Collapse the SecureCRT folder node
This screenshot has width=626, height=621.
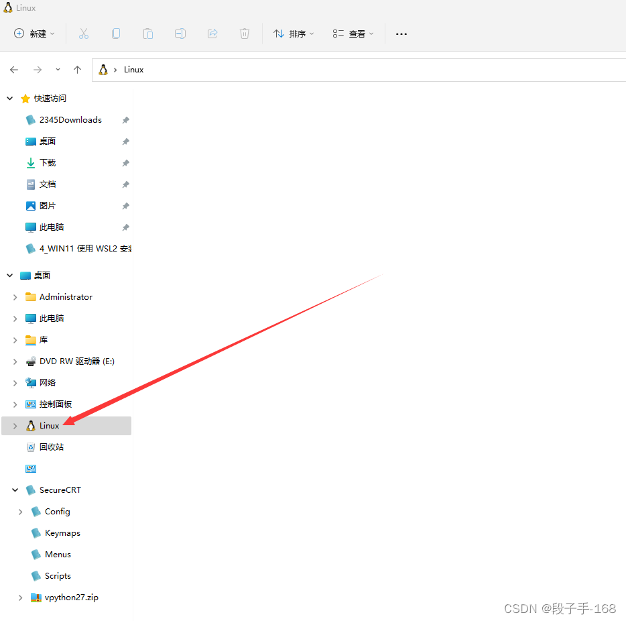pyautogui.click(x=15, y=490)
